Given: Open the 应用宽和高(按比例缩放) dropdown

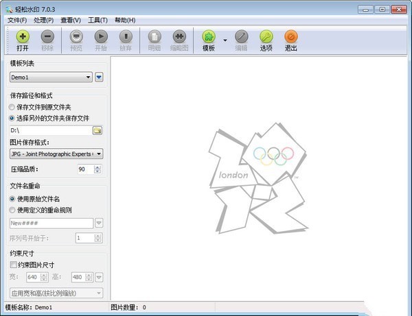Looking at the screenshot, I should click(x=56, y=293).
